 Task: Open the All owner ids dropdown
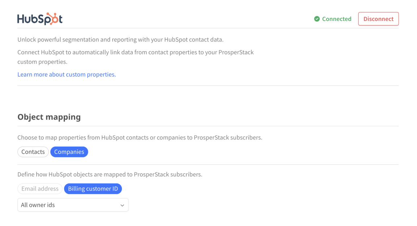[73, 205]
